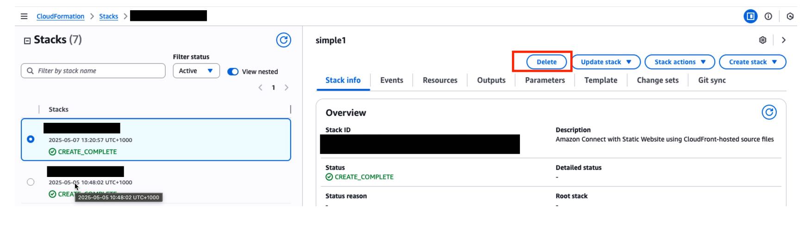Screen dimensions: 812x240
Task: Switch to the Resources tab
Action: tap(440, 80)
